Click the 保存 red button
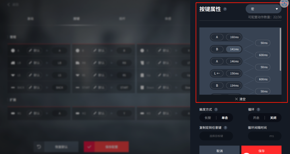 point(261,150)
